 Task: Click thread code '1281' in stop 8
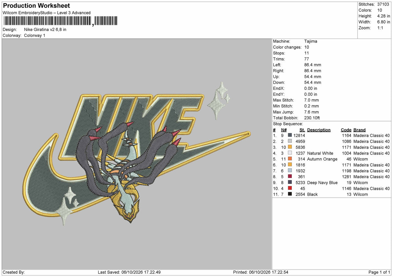pyautogui.click(x=346, y=177)
